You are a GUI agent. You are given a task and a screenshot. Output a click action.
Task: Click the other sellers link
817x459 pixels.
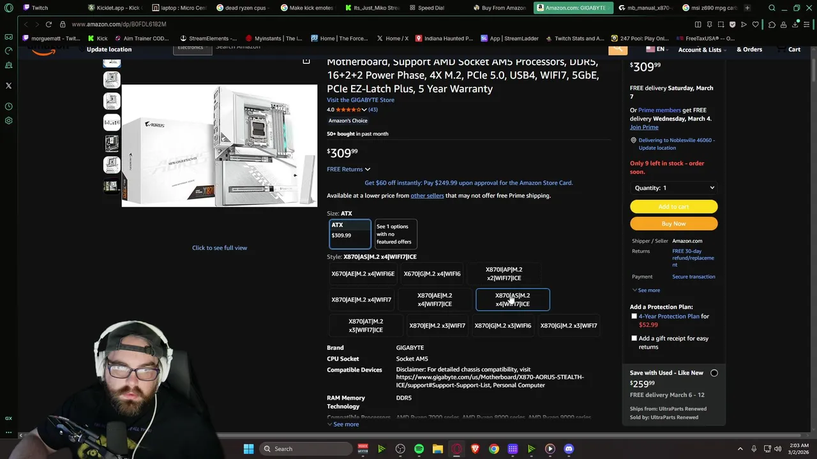pyautogui.click(x=427, y=196)
